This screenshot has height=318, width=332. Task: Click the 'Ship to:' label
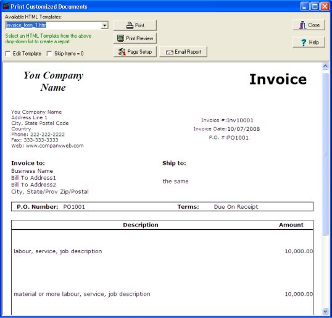(174, 163)
